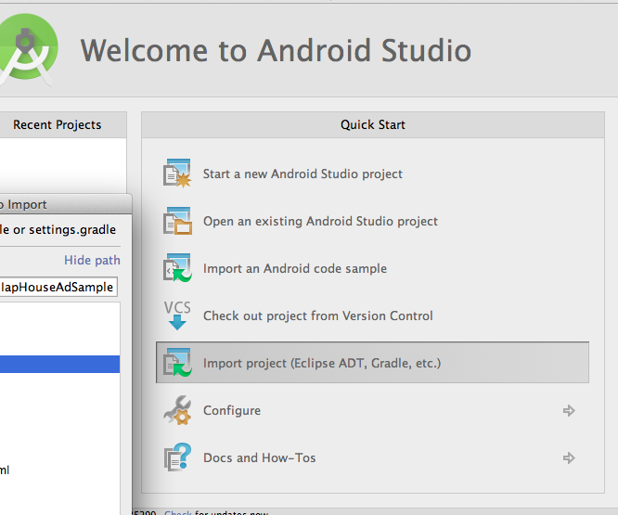Click the Configure wrench and gear icon
Screen dimensions: 618x515
(x=177, y=410)
